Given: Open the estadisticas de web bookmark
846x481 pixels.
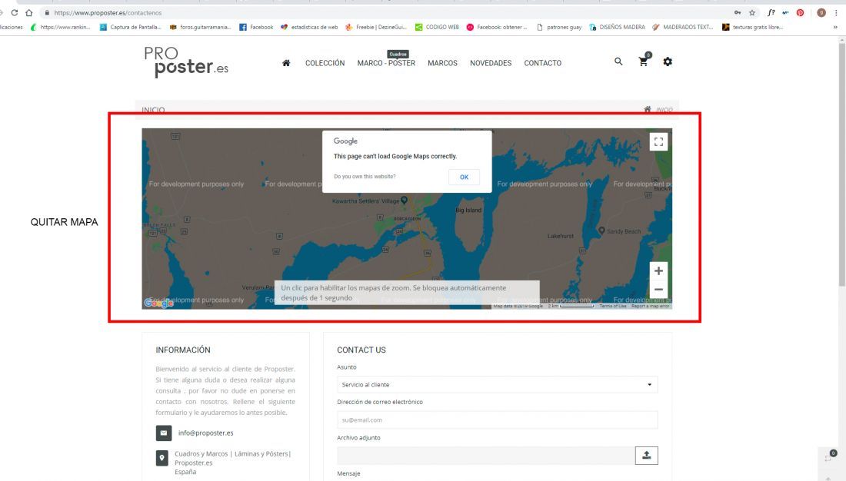Looking at the screenshot, I should point(309,27).
